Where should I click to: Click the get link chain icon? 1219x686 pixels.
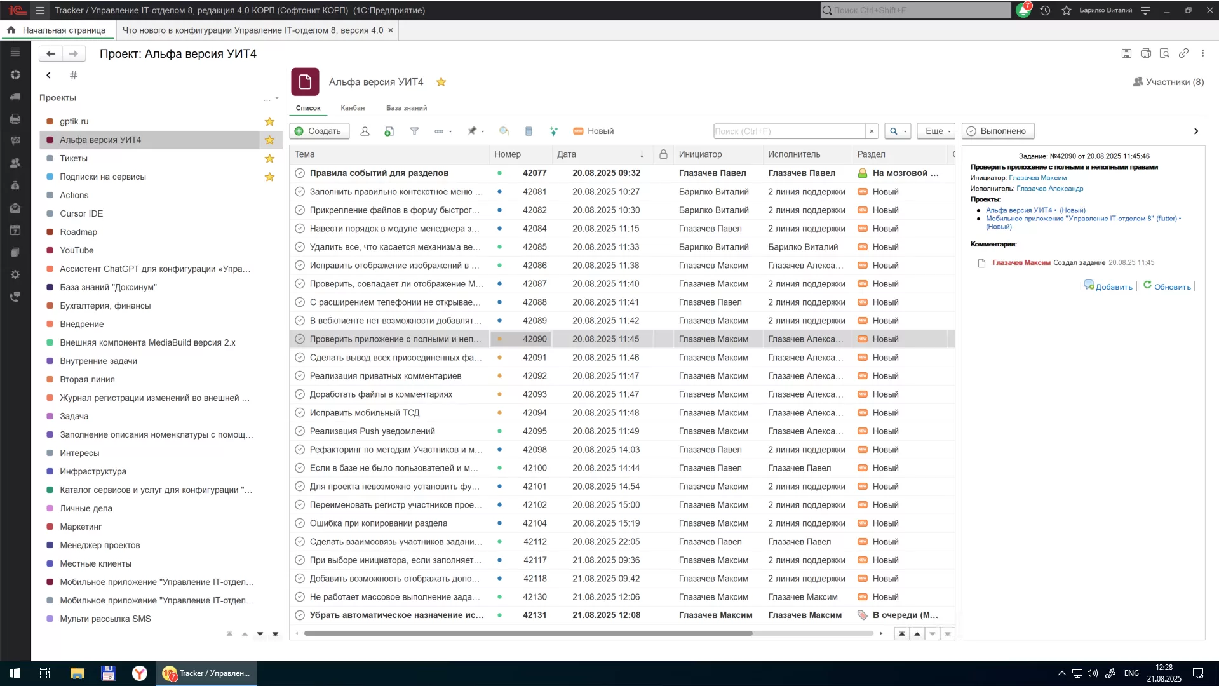pyautogui.click(x=1183, y=53)
